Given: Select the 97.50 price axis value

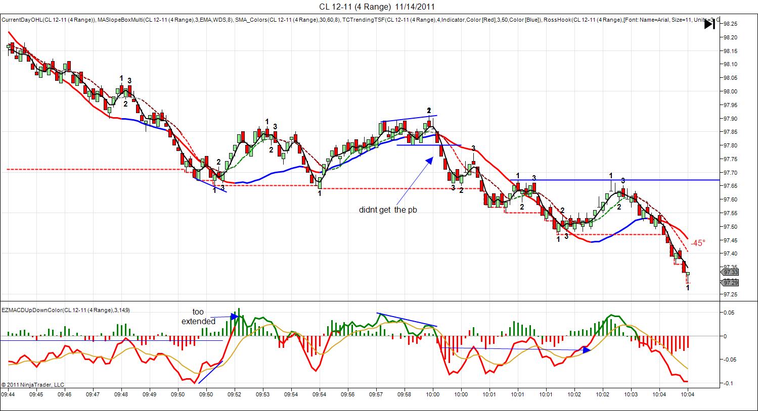Looking at the screenshot, I should tap(730, 227).
